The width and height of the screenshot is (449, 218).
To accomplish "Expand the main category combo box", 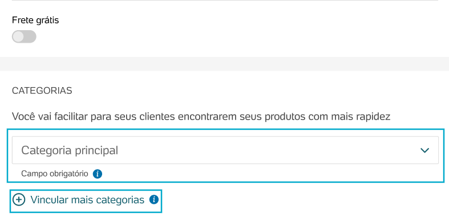I will point(225,150).
